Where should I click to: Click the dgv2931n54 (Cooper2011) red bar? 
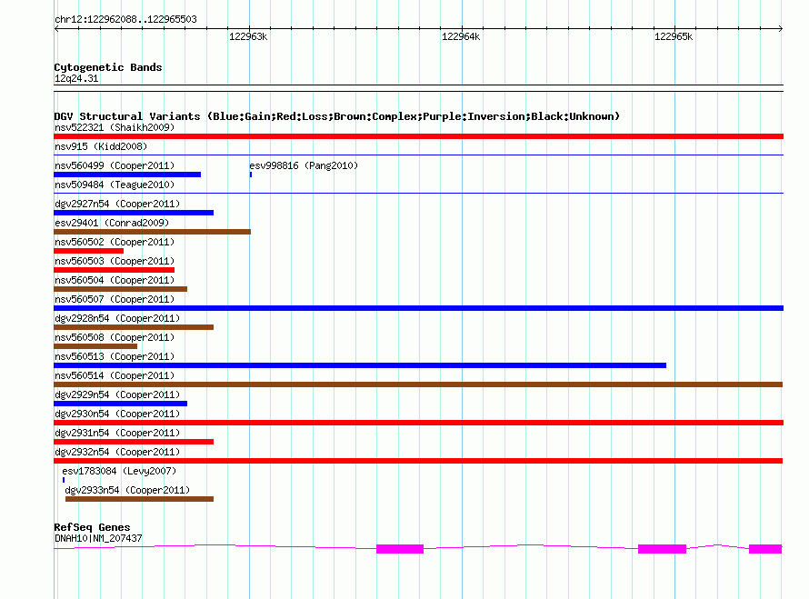(x=134, y=442)
